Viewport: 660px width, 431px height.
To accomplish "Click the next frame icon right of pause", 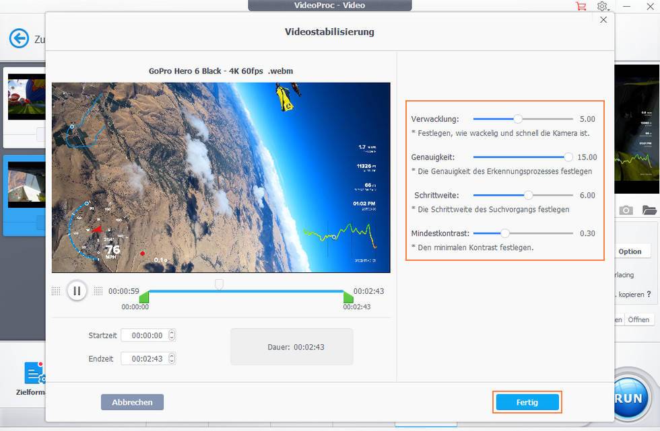I will (x=98, y=290).
